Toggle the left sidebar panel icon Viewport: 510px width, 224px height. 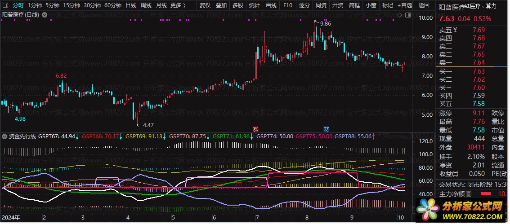tap(6, 5)
